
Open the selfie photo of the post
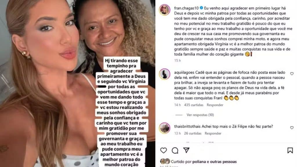[77, 83]
